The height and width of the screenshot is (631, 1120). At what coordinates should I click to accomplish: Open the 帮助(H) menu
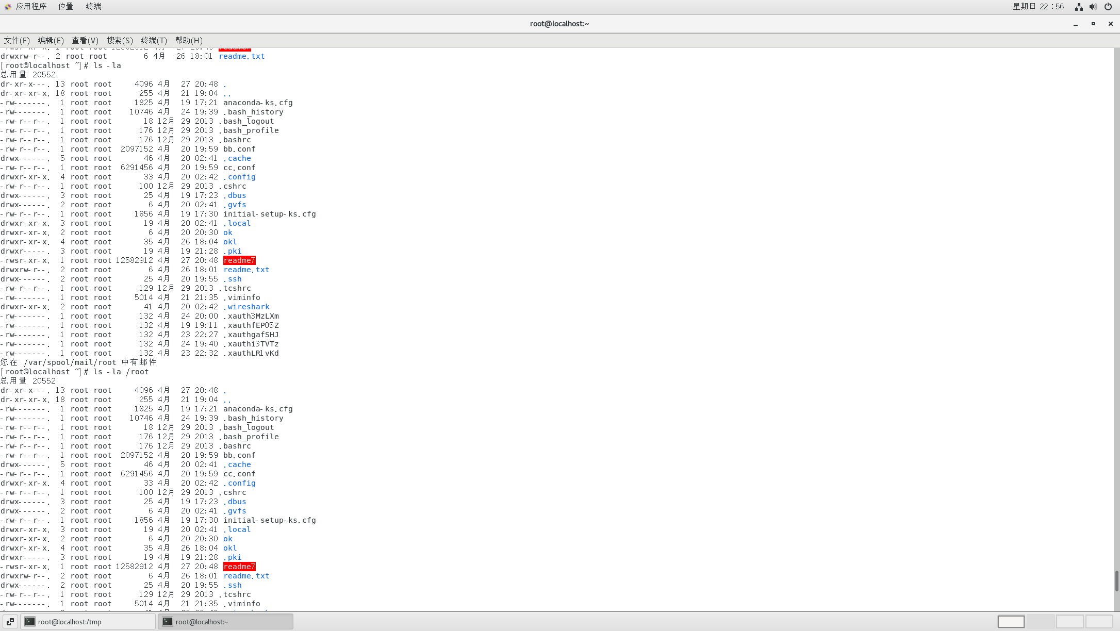click(189, 40)
